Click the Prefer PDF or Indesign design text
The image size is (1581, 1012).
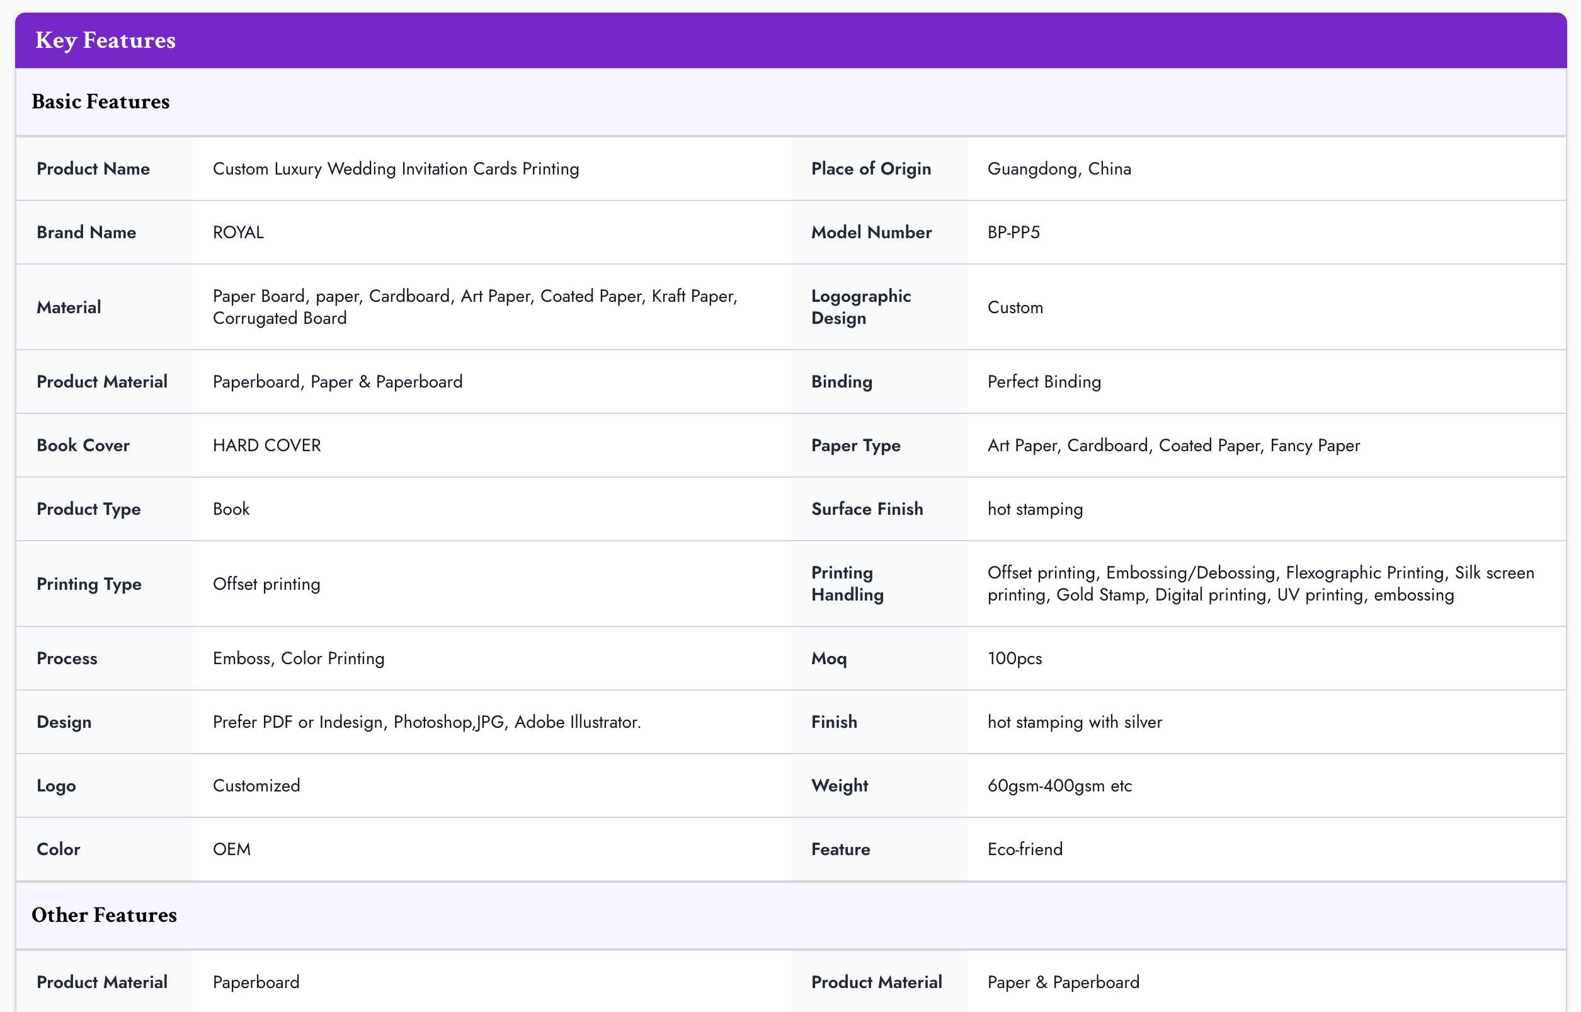point(426,722)
